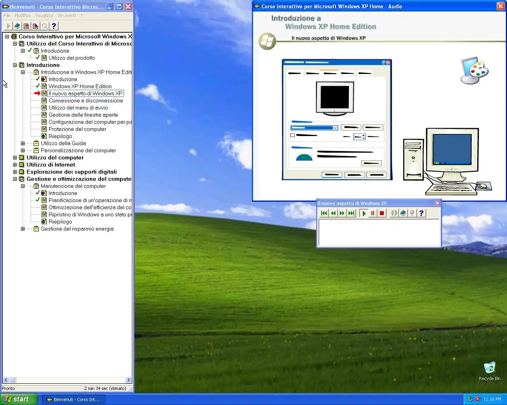
Task: Select Ripristino di Windows a uno stato lesson
Action: [x=90, y=214]
